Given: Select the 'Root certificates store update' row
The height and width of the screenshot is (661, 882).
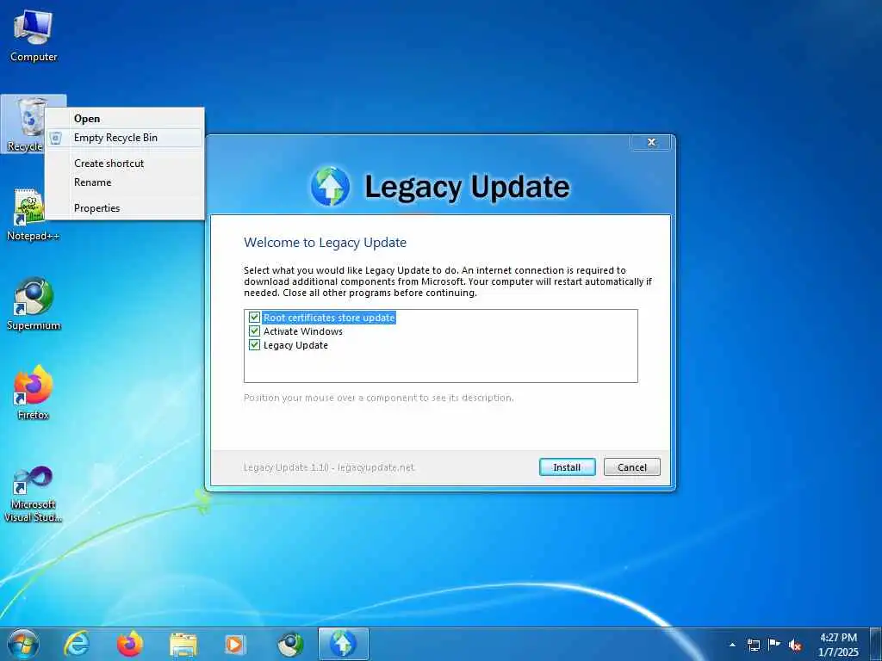Looking at the screenshot, I should 329,318.
